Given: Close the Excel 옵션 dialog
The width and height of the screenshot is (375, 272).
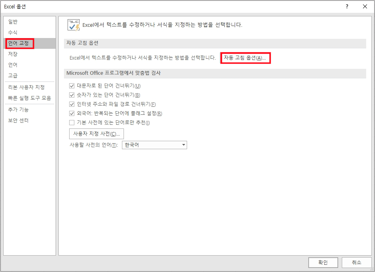Looking at the screenshot, I should click(365, 7).
